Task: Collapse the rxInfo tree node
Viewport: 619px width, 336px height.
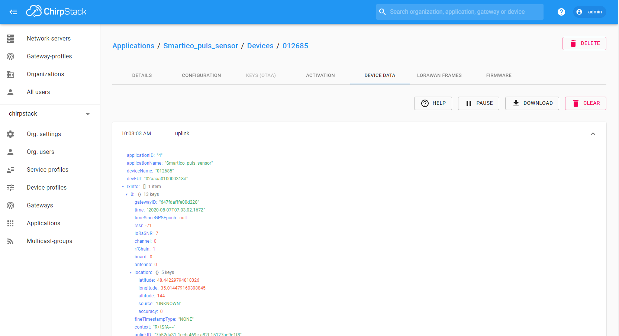Action: click(x=123, y=187)
